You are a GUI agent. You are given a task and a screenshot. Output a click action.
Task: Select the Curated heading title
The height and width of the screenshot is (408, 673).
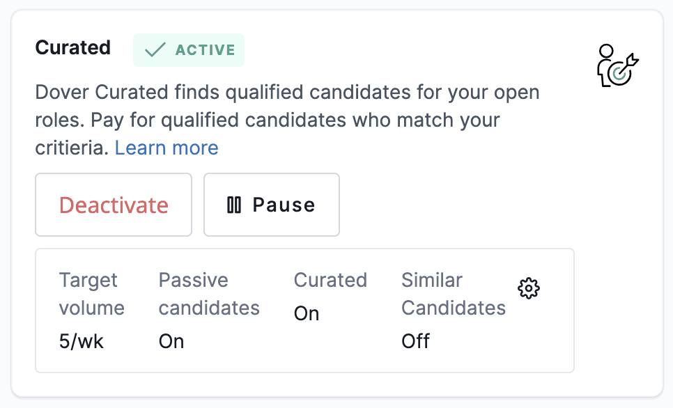[73, 47]
